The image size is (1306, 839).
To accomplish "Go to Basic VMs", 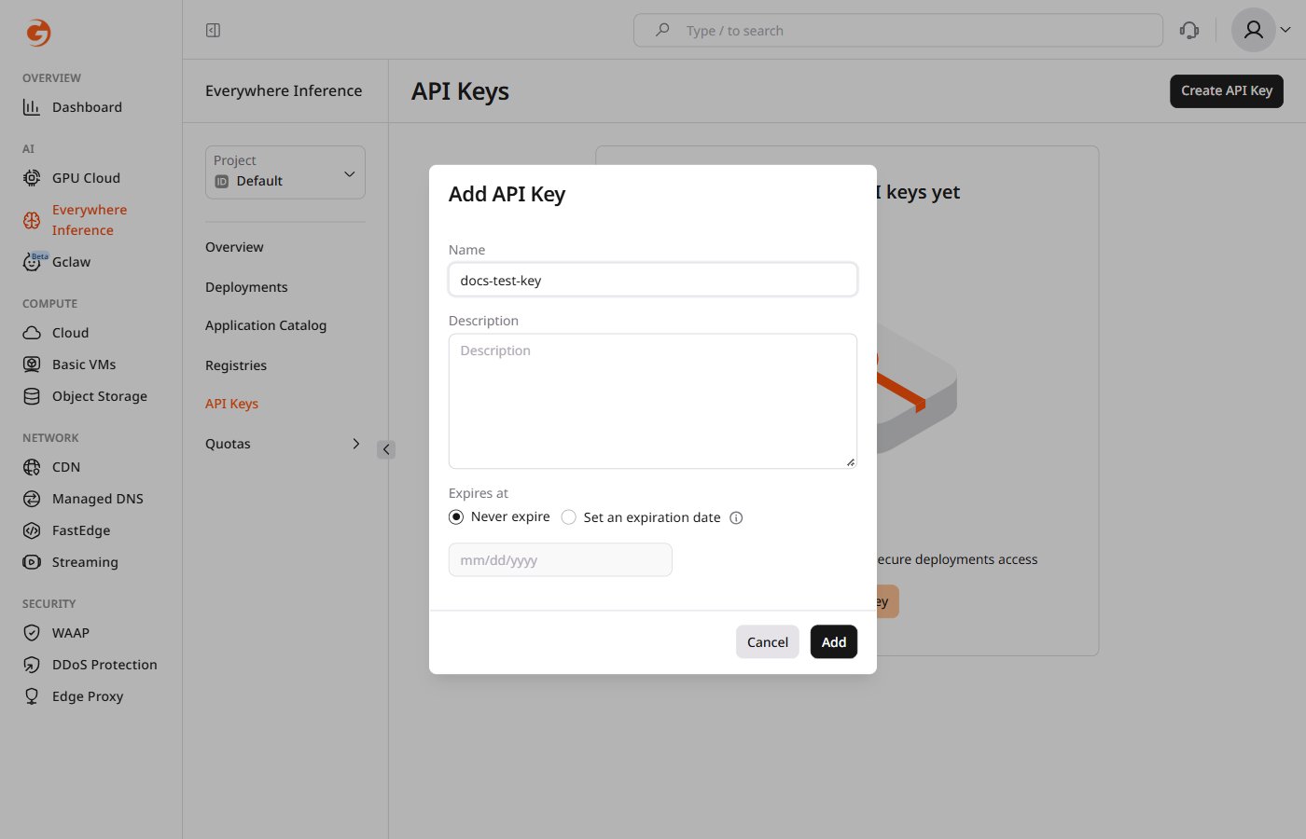I will pyautogui.click(x=69, y=364).
